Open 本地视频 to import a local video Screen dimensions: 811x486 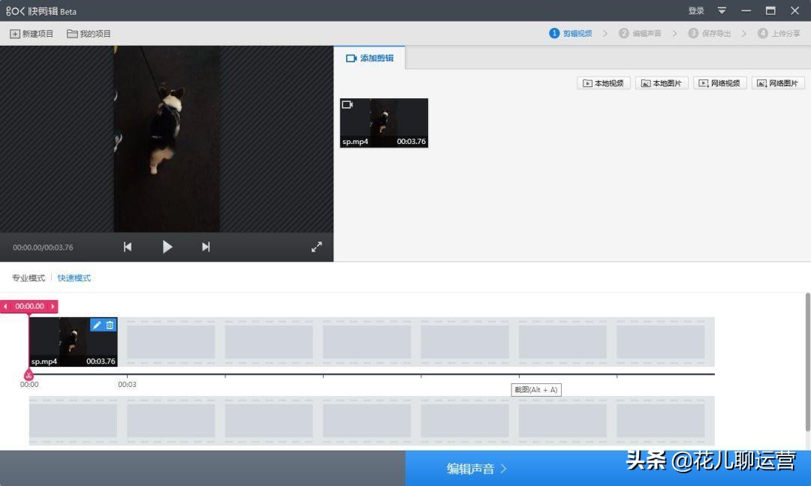[601, 82]
